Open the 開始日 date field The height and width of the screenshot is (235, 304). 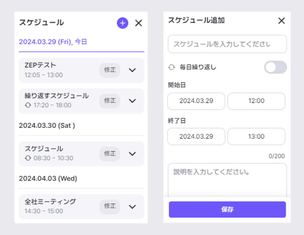pyautogui.click(x=196, y=101)
